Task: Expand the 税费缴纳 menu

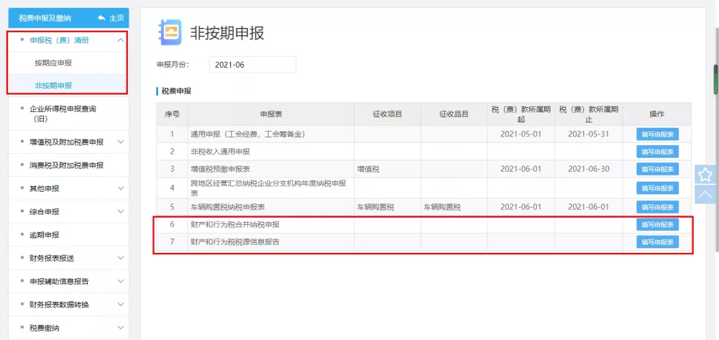Action: click(x=120, y=328)
